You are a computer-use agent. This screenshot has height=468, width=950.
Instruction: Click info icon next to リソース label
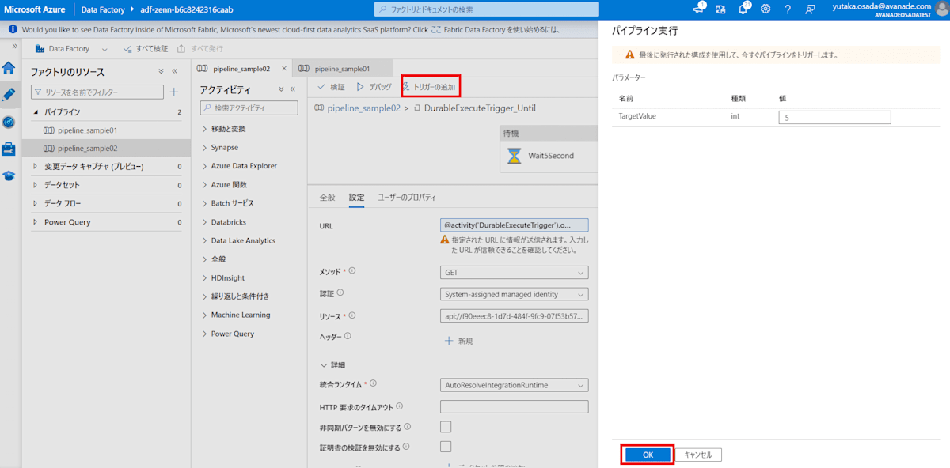click(352, 315)
